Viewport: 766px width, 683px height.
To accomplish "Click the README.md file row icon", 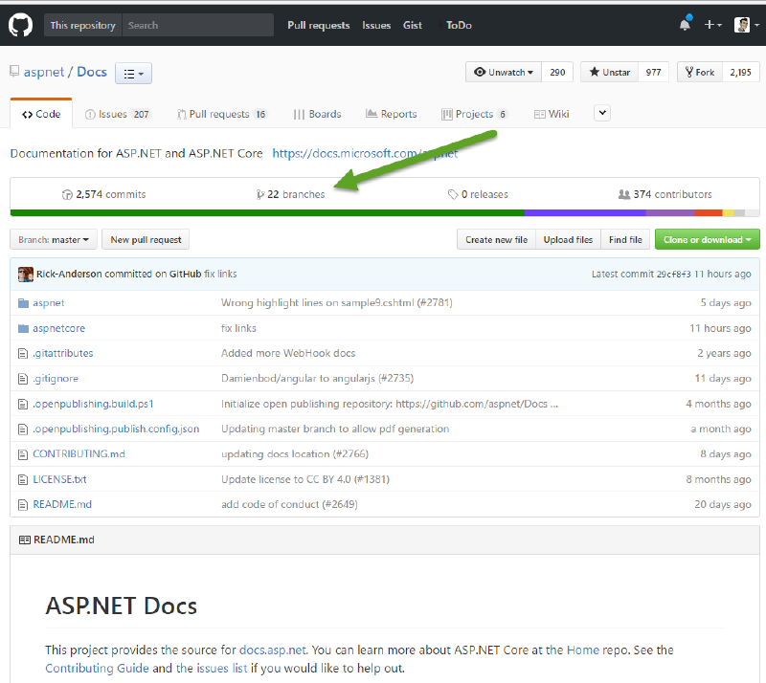I will [x=23, y=505].
